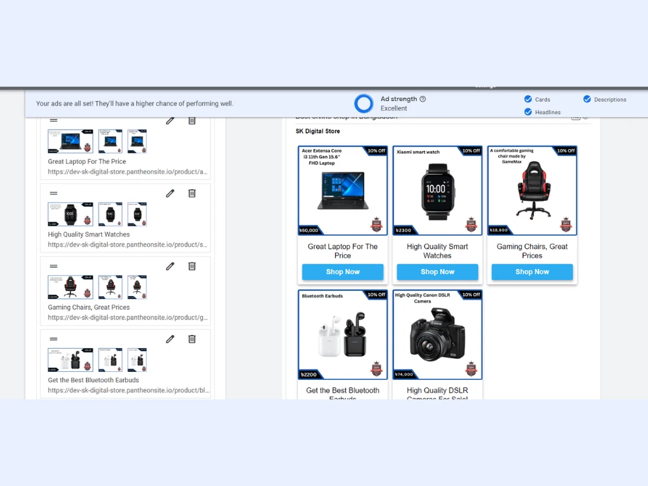The width and height of the screenshot is (648, 486).
Task: Click the 'Your ads are all set' message
Action: point(135,103)
